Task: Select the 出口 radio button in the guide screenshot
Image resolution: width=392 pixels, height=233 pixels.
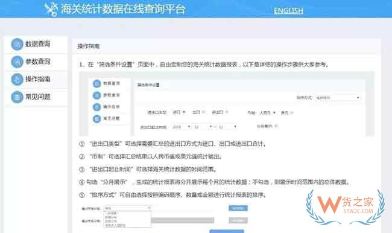Action: 203,112
